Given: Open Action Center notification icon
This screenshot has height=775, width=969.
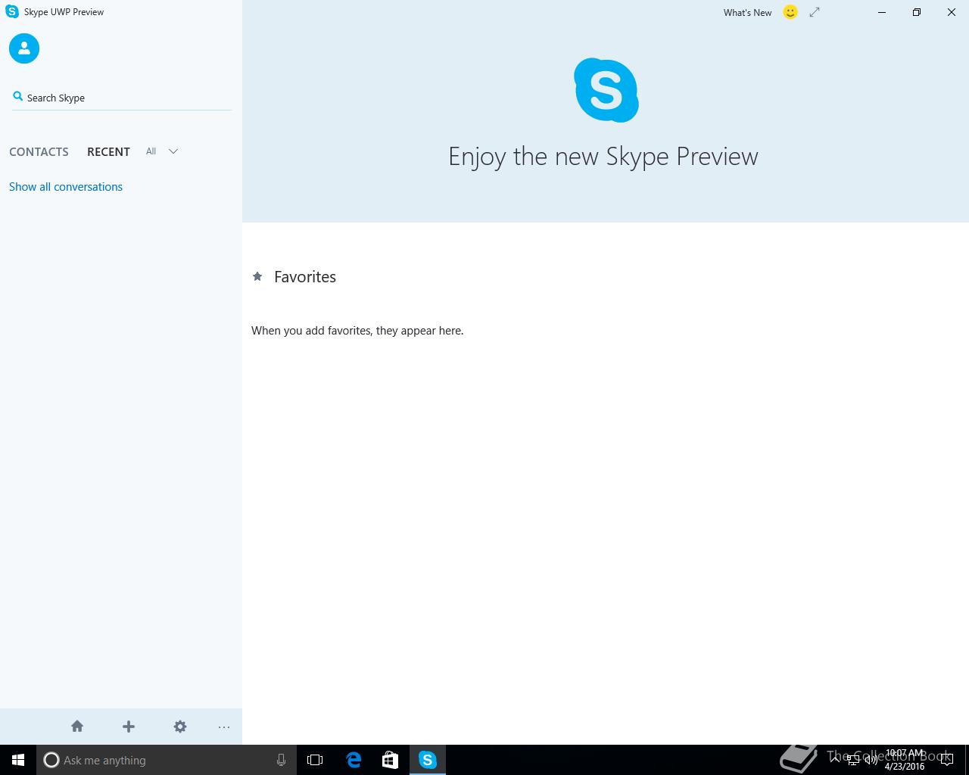Looking at the screenshot, I should (x=946, y=760).
